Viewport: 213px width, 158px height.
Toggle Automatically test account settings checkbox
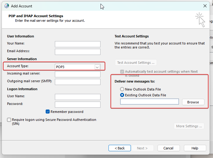pyautogui.click(x=122, y=71)
